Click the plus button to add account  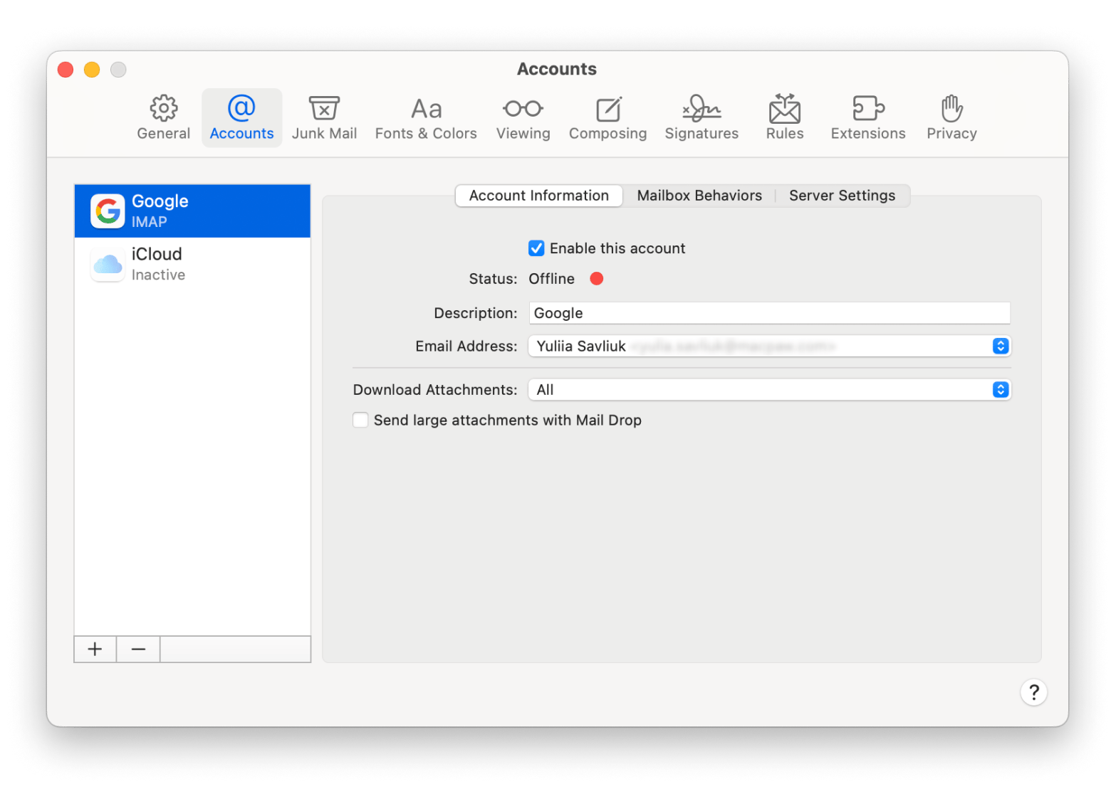(95, 649)
